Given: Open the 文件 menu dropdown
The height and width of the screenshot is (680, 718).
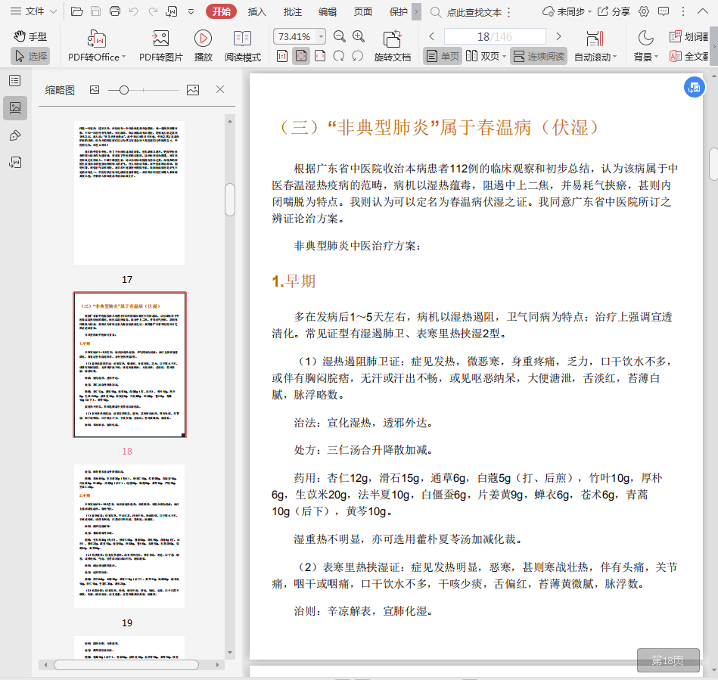Looking at the screenshot, I should (x=34, y=11).
